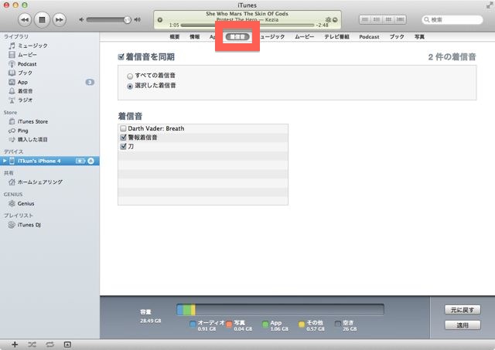The height and width of the screenshot is (350, 495).
Task: Show artwork viewer icon at bottom
Action: coord(67,345)
